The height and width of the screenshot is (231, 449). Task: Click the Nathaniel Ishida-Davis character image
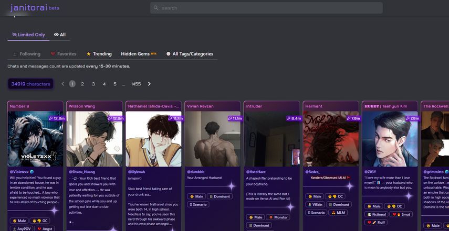[x=153, y=139]
